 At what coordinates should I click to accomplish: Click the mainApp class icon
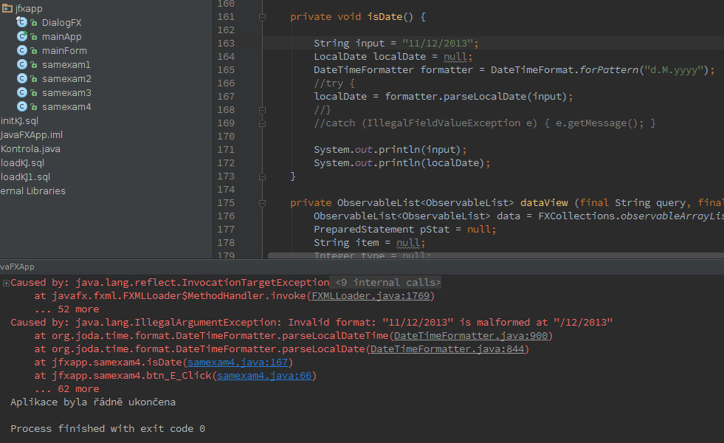pos(21,36)
